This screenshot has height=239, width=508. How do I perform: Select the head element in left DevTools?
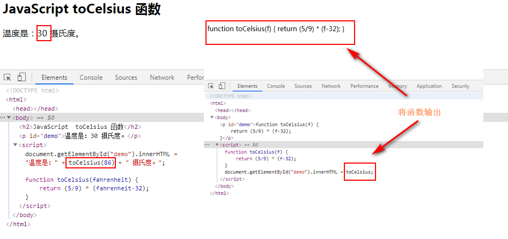click(x=35, y=109)
